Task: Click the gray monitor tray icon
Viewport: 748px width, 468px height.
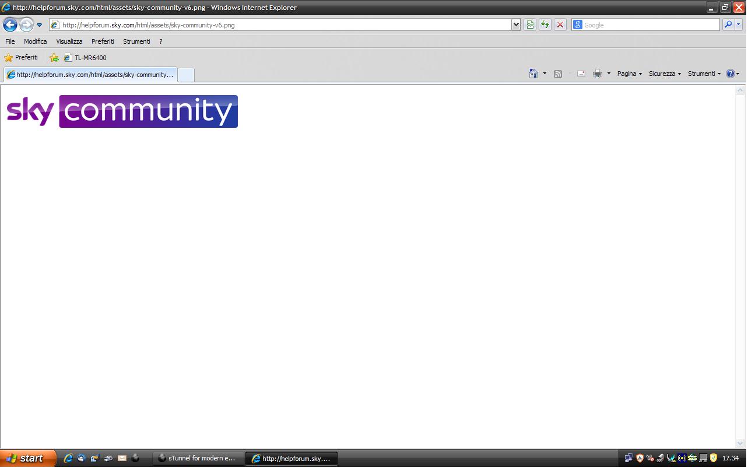Action: click(703, 458)
